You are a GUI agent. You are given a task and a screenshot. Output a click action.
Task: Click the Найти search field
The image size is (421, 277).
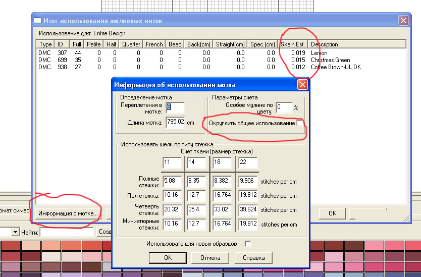(67, 232)
